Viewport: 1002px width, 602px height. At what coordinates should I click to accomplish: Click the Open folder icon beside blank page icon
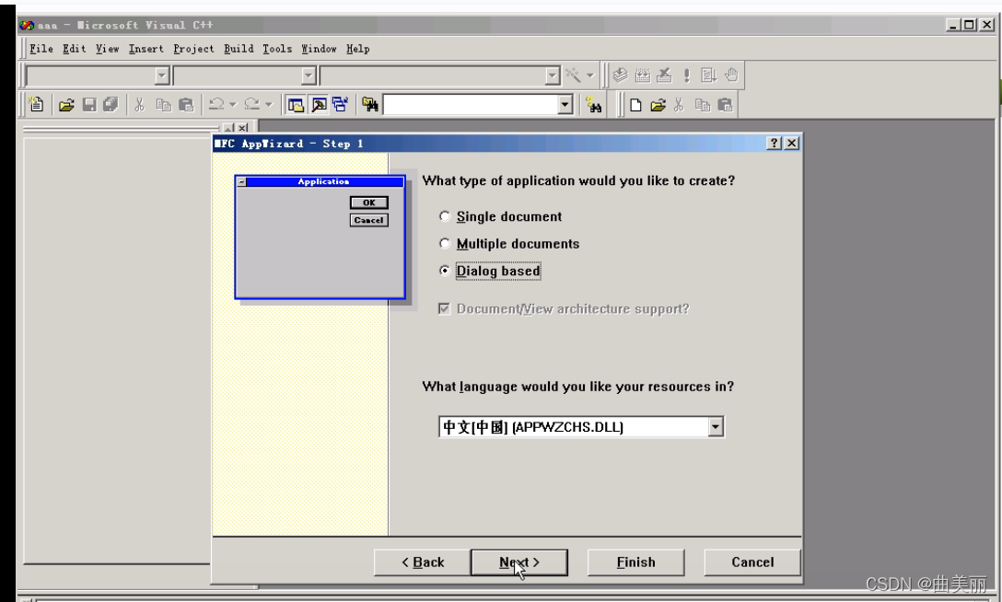658,105
